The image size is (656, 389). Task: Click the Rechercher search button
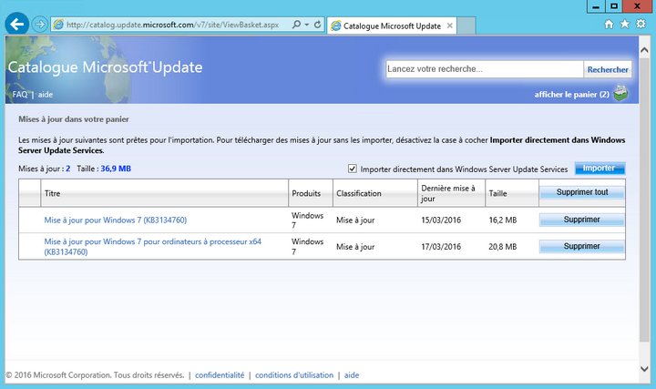tap(608, 69)
